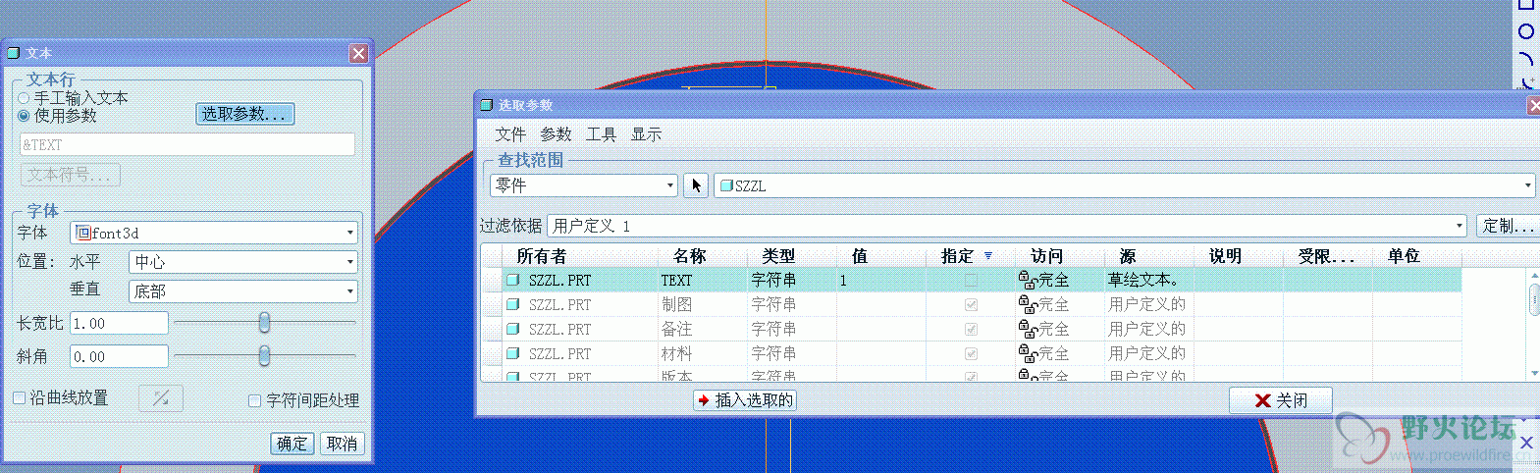Click 斜角 value field 0.00
Viewport: 1540px width, 473px height.
coord(119,356)
